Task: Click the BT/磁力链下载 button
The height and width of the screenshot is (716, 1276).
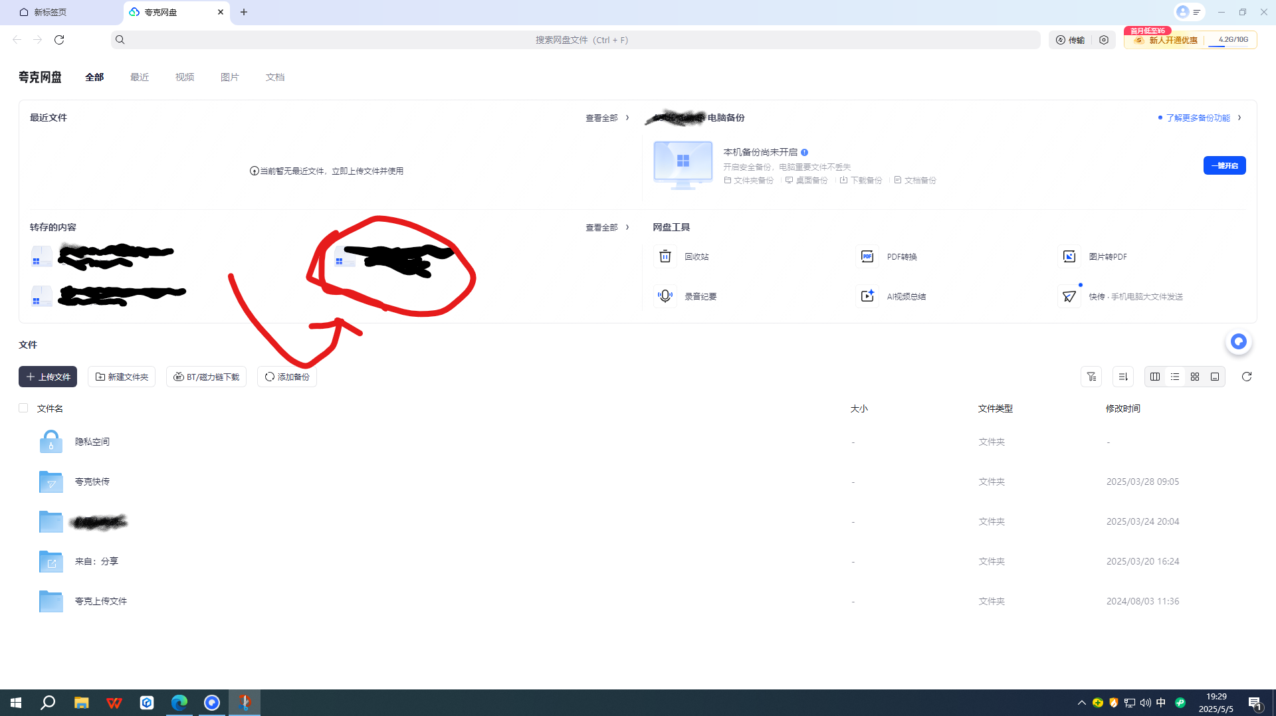Action: pos(206,377)
